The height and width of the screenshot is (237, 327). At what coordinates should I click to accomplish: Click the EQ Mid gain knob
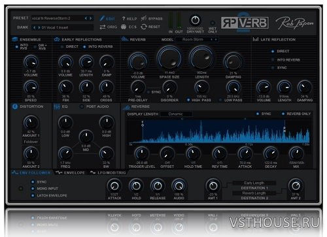tap(86, 137)
